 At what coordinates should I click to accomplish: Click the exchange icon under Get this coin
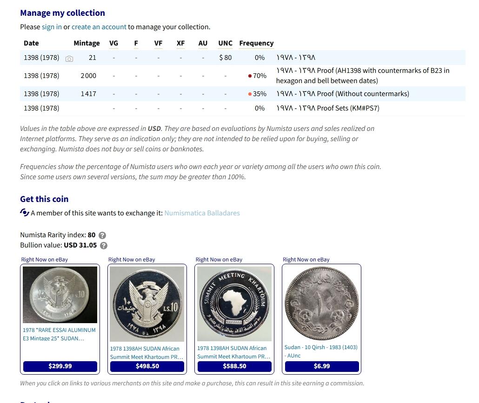tap(25, 213)
